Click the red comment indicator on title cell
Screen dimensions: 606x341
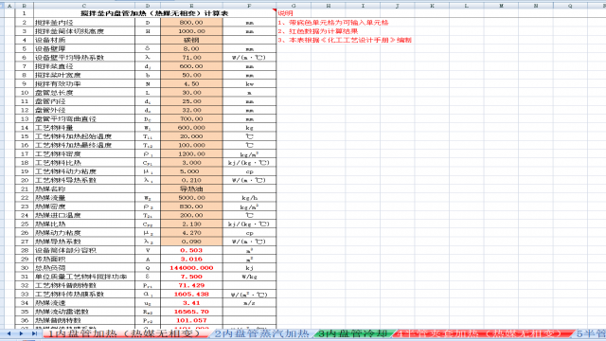(x=275, y=10)
